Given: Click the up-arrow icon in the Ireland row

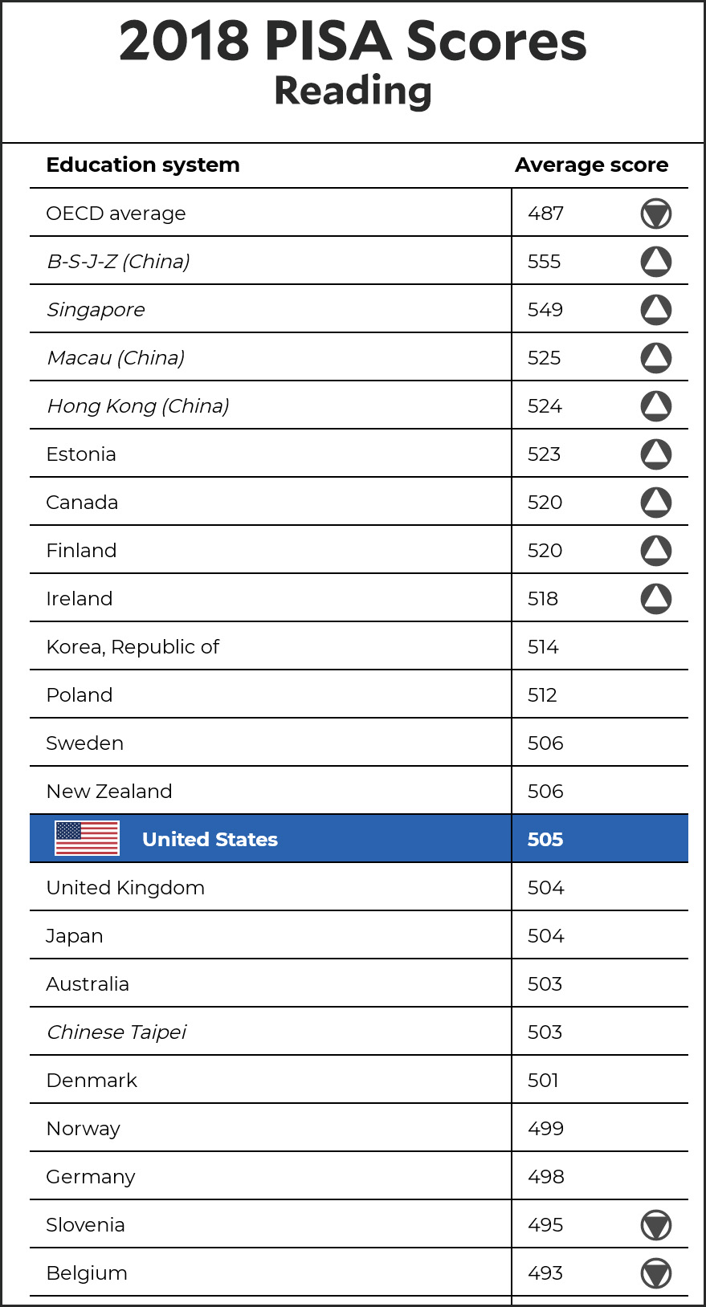Looking at the screenshot, I should click(655, 599).
